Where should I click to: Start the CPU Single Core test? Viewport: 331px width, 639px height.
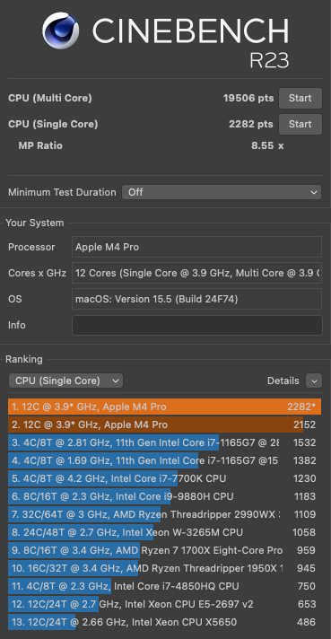(x=301, y=124)
